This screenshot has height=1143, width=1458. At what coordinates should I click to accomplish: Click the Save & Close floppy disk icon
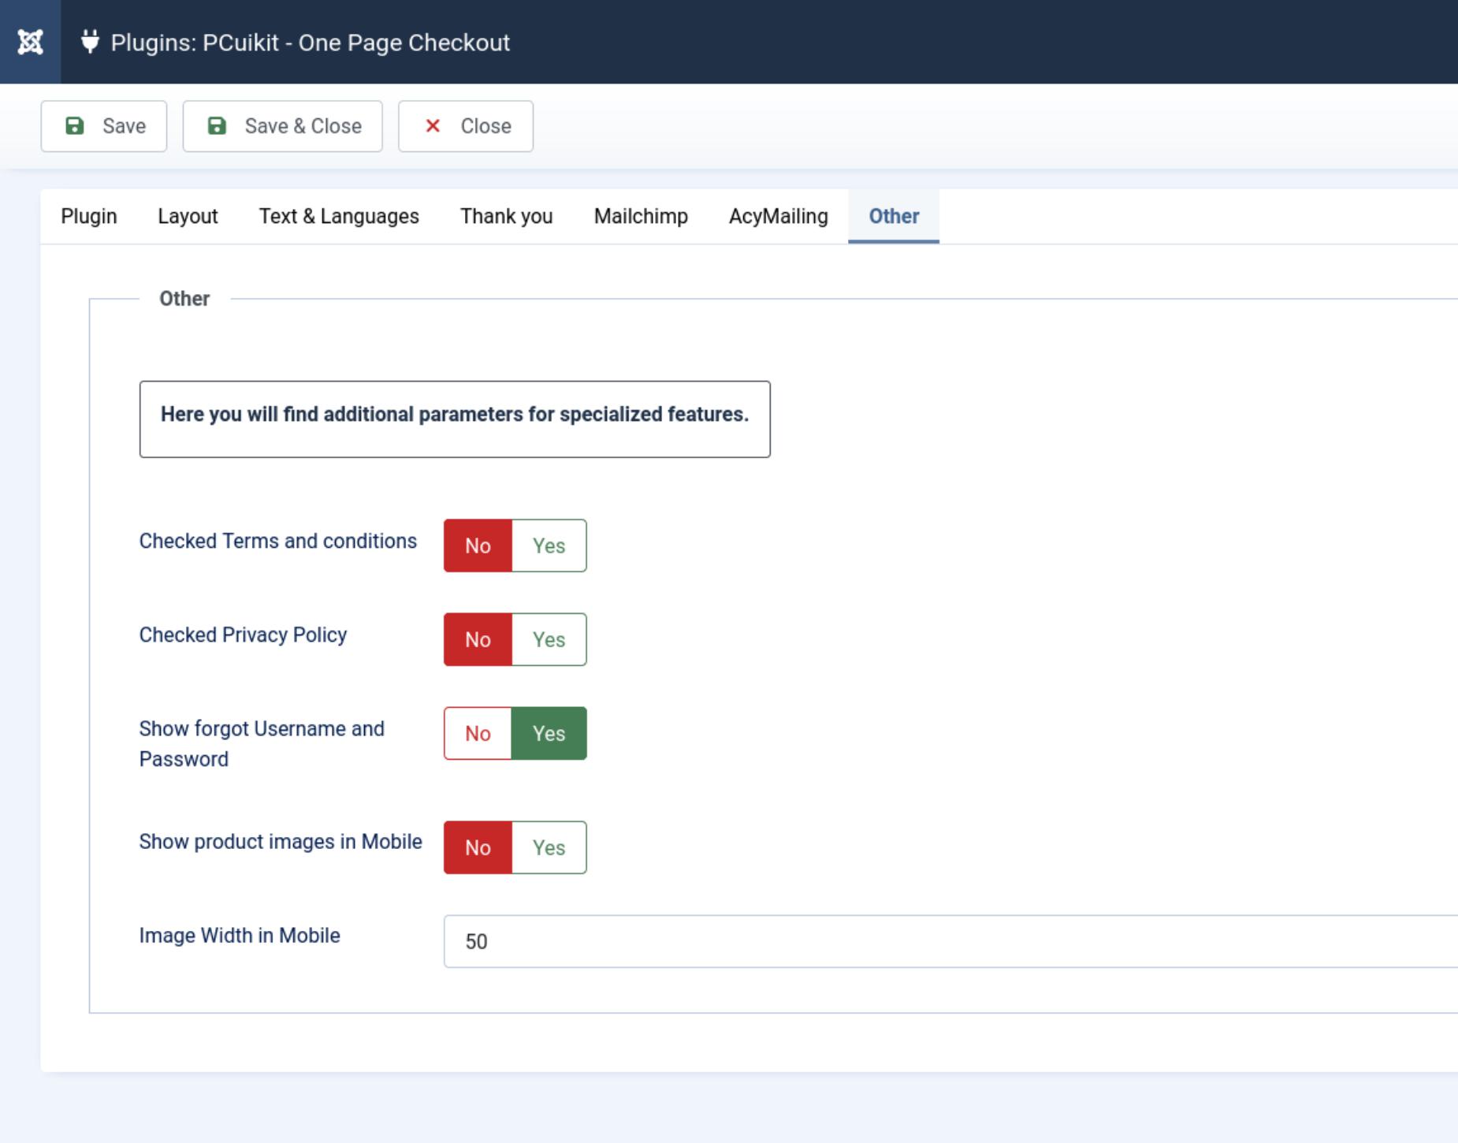(217, 126)
